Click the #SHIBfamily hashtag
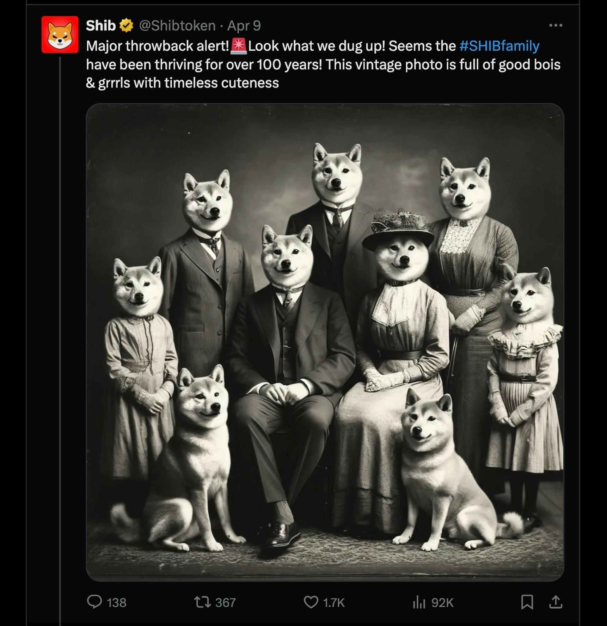The image size is (607, 626). point(499,46)
